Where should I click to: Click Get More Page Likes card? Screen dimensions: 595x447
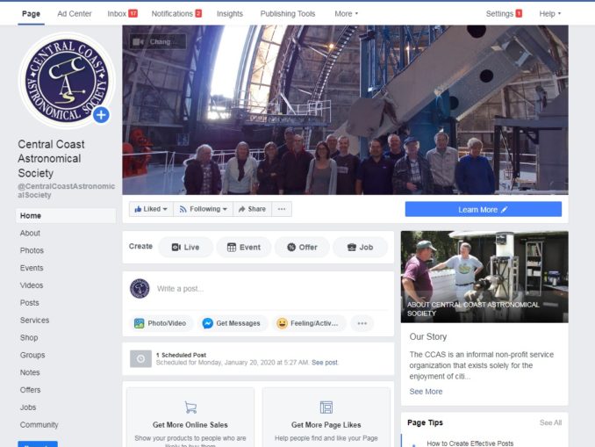click(326, 418)
